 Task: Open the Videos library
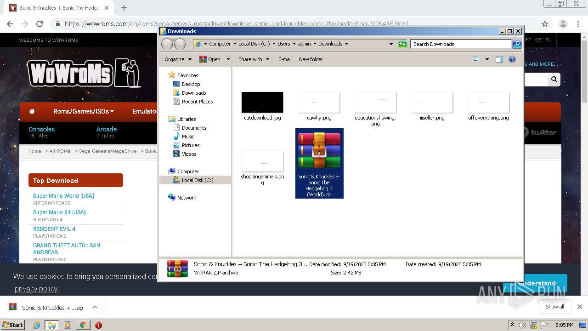(x=185, y=154)
